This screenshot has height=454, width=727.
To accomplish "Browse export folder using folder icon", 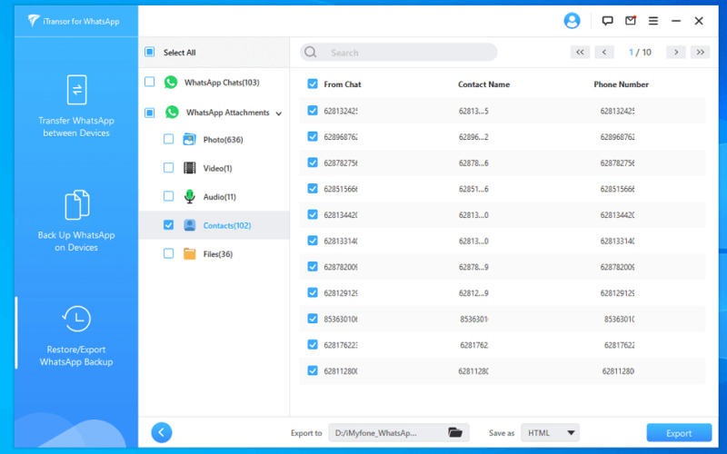I will click(455, 433).
